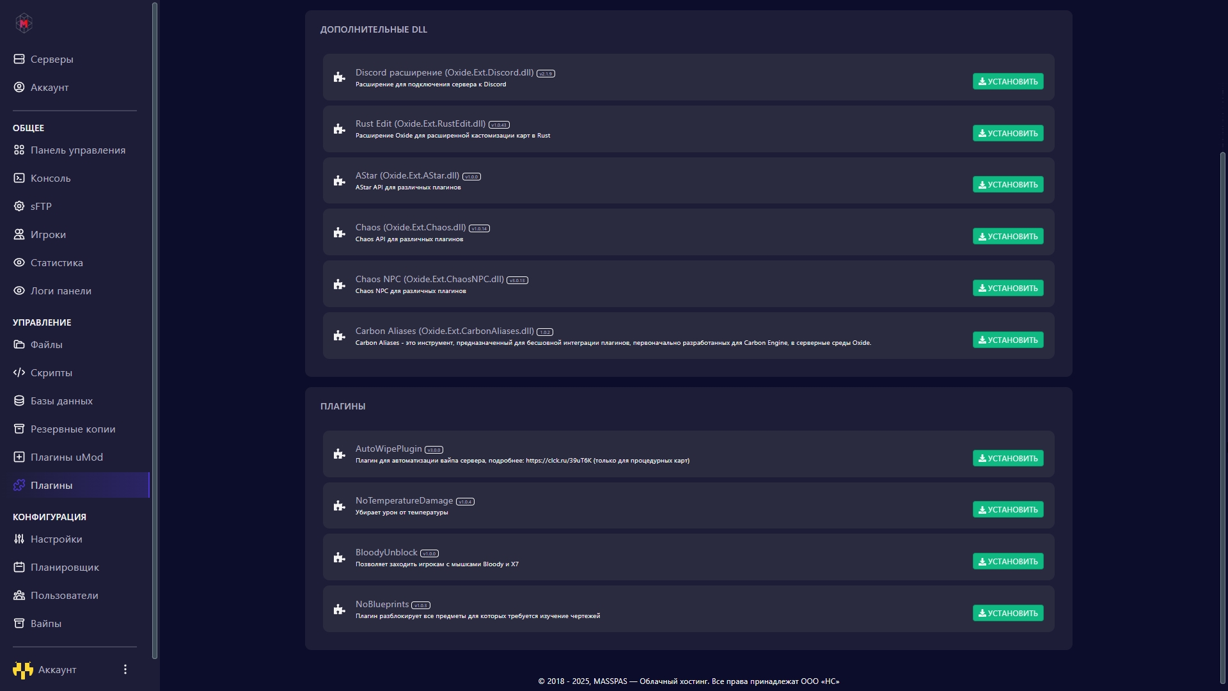The height and width of the screenshot is (691, 1228).
Task: Open the three-dot menu next to Аккаунт
Action: coord(125,669)
